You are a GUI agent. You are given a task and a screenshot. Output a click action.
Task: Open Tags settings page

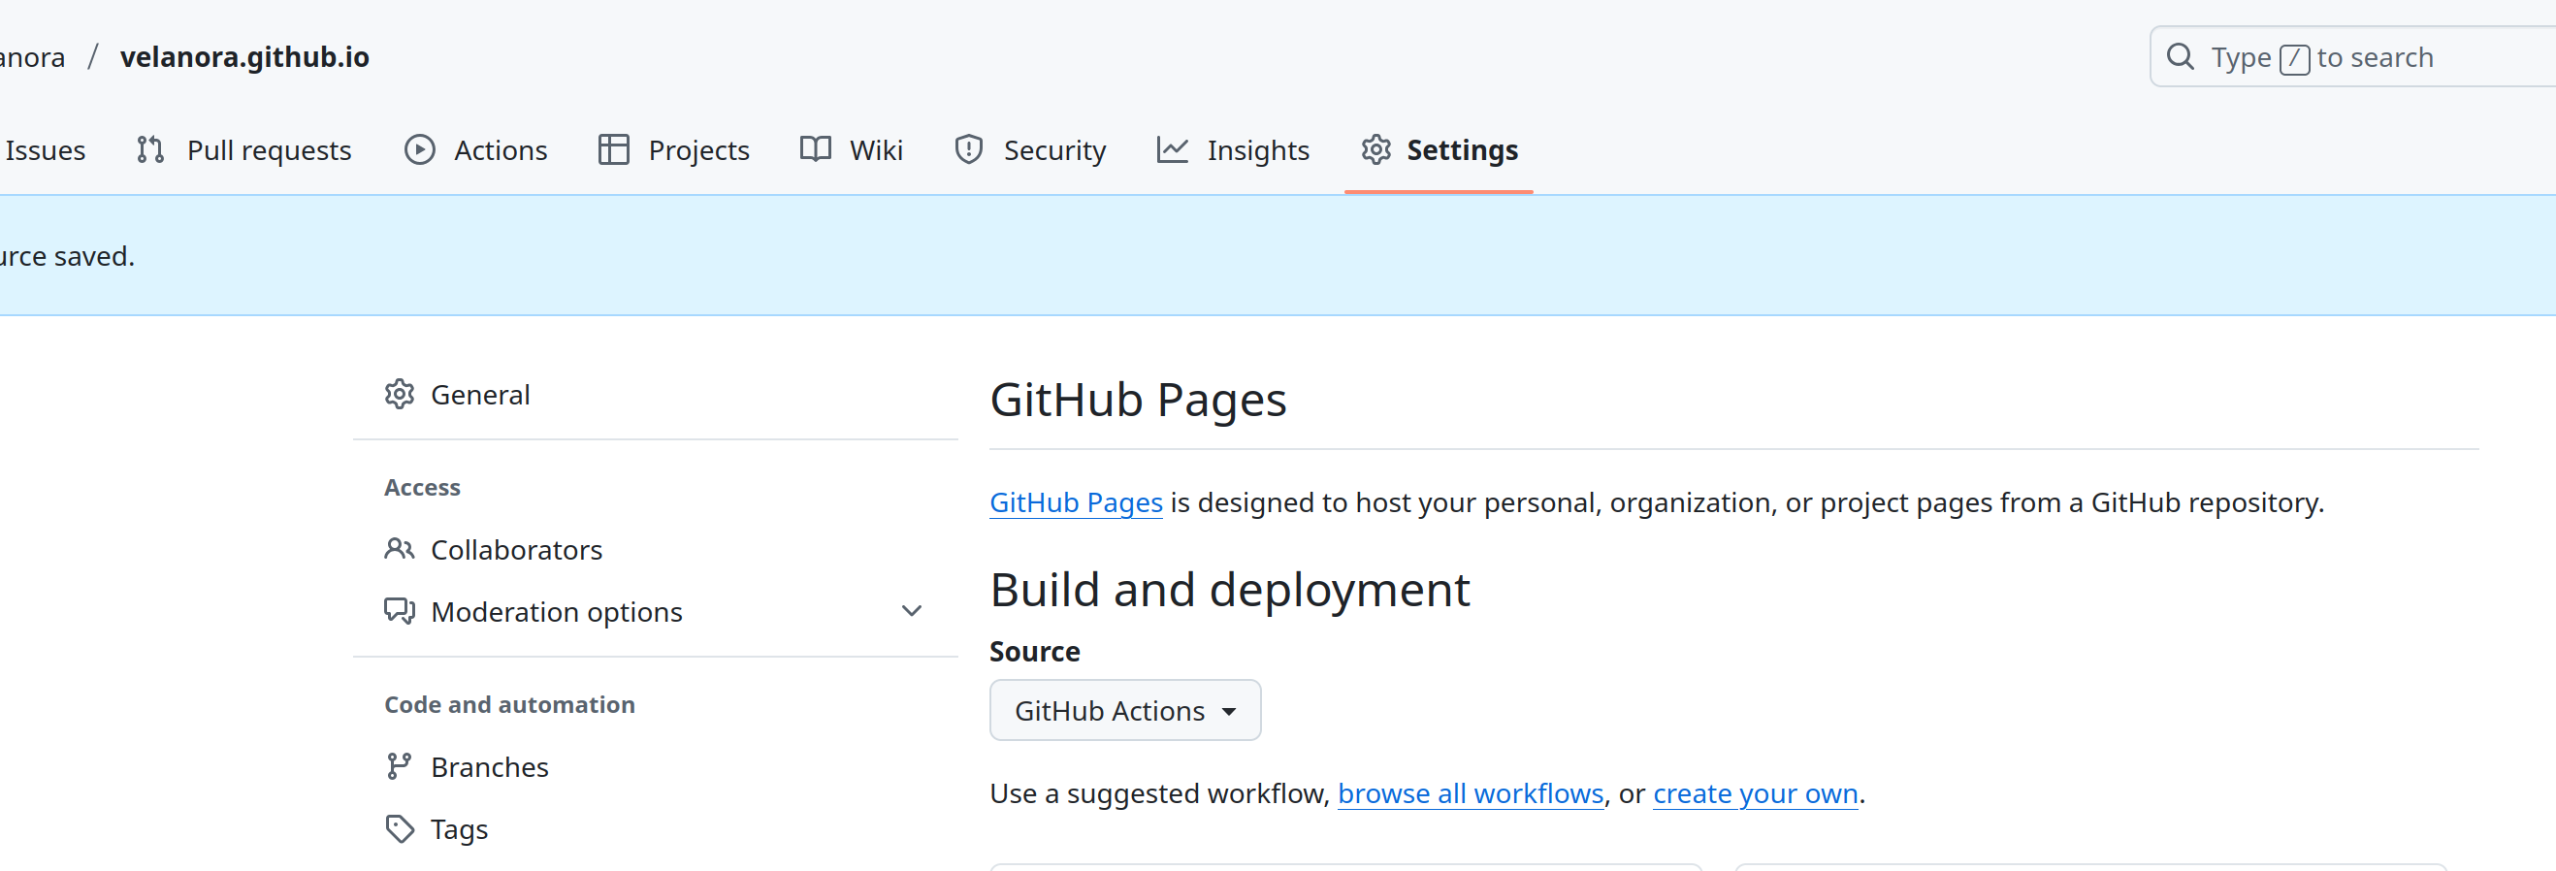pos(655,828)
